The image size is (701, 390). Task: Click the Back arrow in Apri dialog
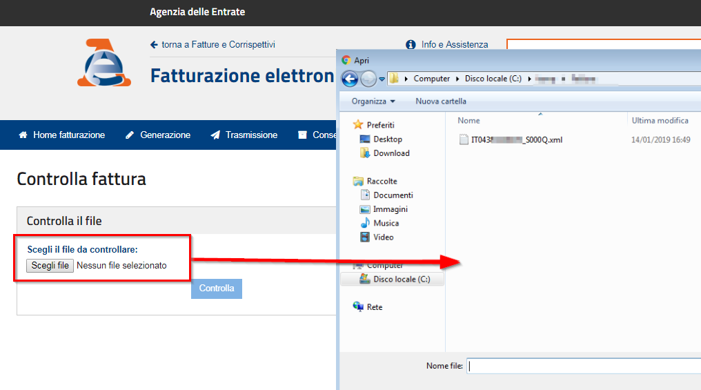tap(350, 79)
